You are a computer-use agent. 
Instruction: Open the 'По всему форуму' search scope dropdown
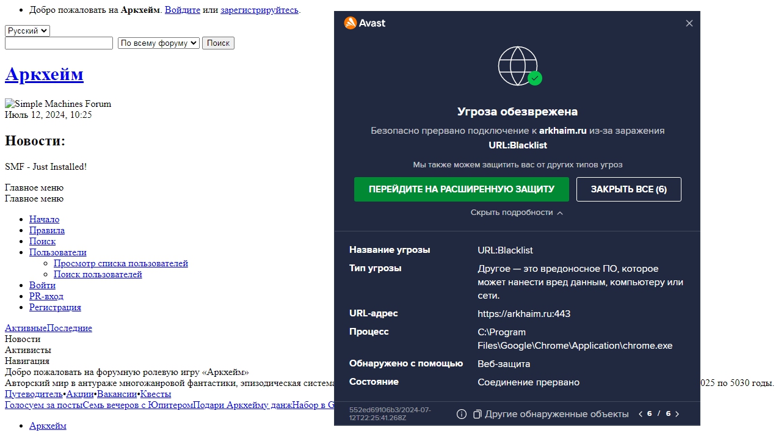click(159, 43)
